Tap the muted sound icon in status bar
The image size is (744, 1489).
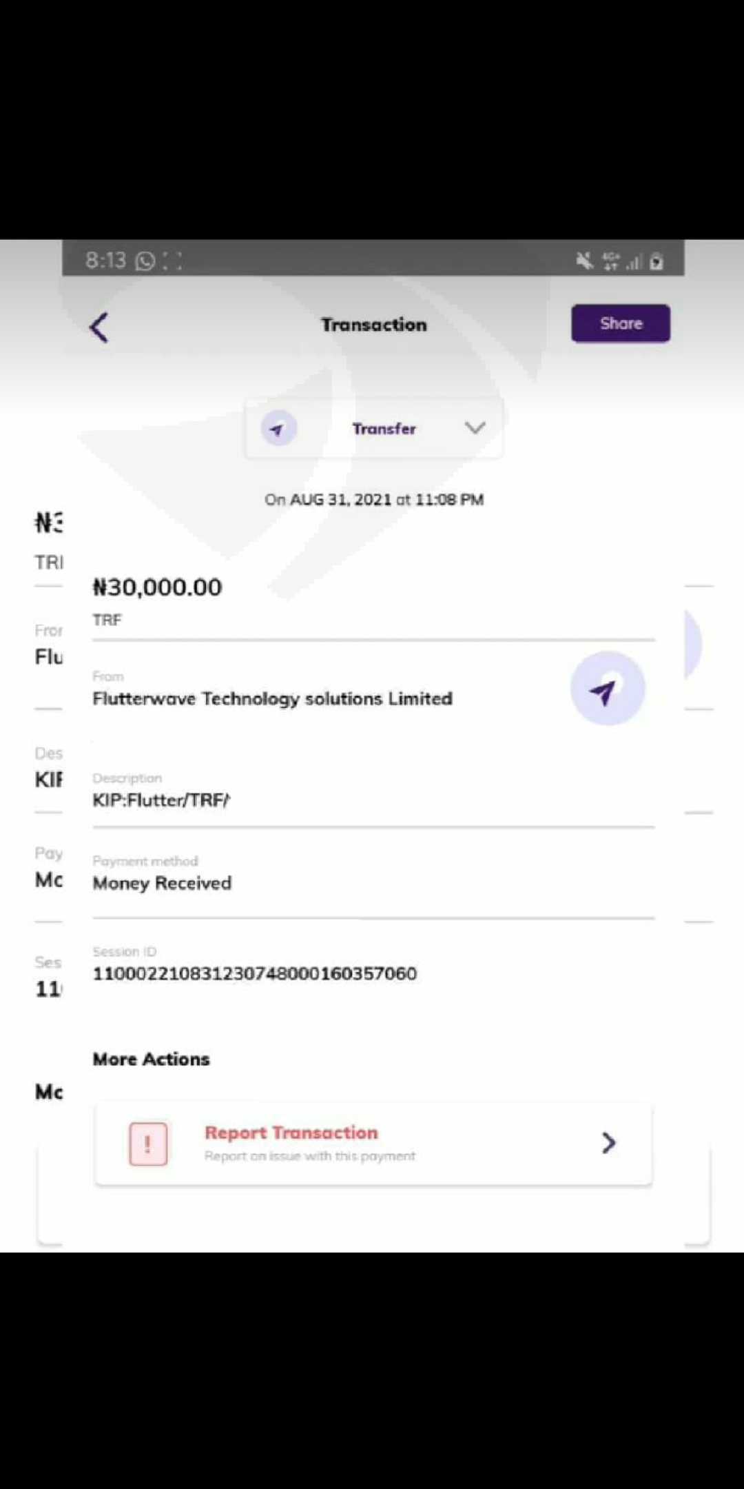(584, 261)
